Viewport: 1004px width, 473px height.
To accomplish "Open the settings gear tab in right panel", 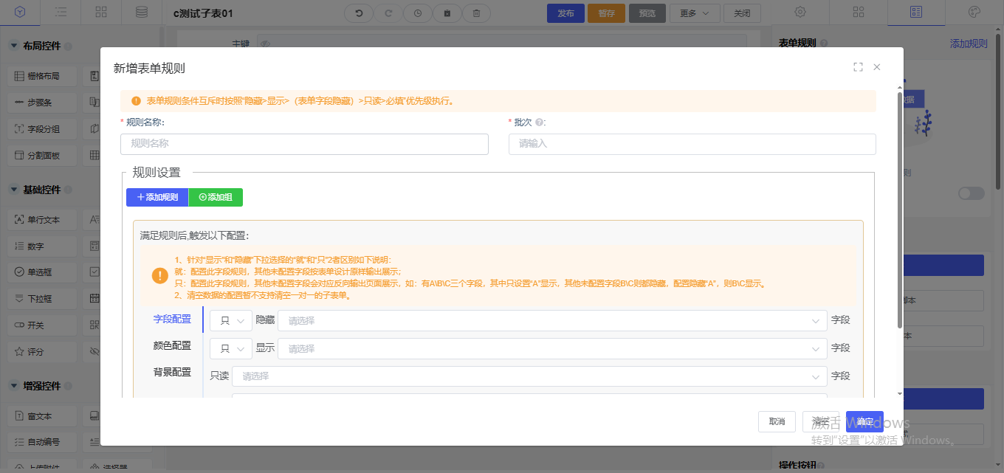I will 800,12.
